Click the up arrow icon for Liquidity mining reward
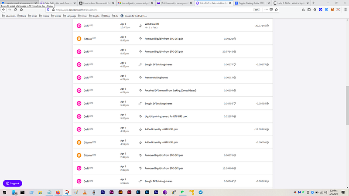Image resolution: width=349 pixels, height=196 pixels. pos(140,116)
